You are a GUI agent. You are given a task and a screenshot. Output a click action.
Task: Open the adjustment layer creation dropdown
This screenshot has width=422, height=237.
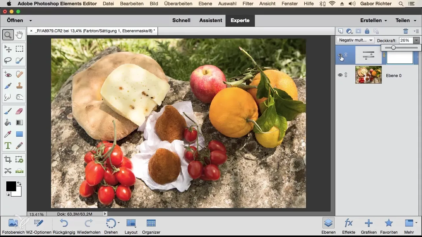(349, 31)
